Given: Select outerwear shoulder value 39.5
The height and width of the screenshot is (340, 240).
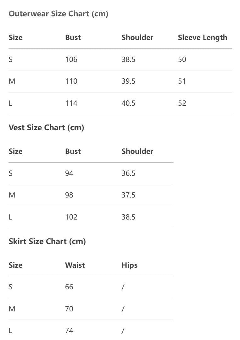Looking at the screenshot, I should [x=128, y=81].
